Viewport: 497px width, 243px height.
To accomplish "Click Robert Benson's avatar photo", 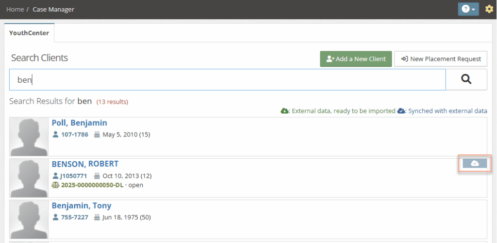I will click(29, 178).
